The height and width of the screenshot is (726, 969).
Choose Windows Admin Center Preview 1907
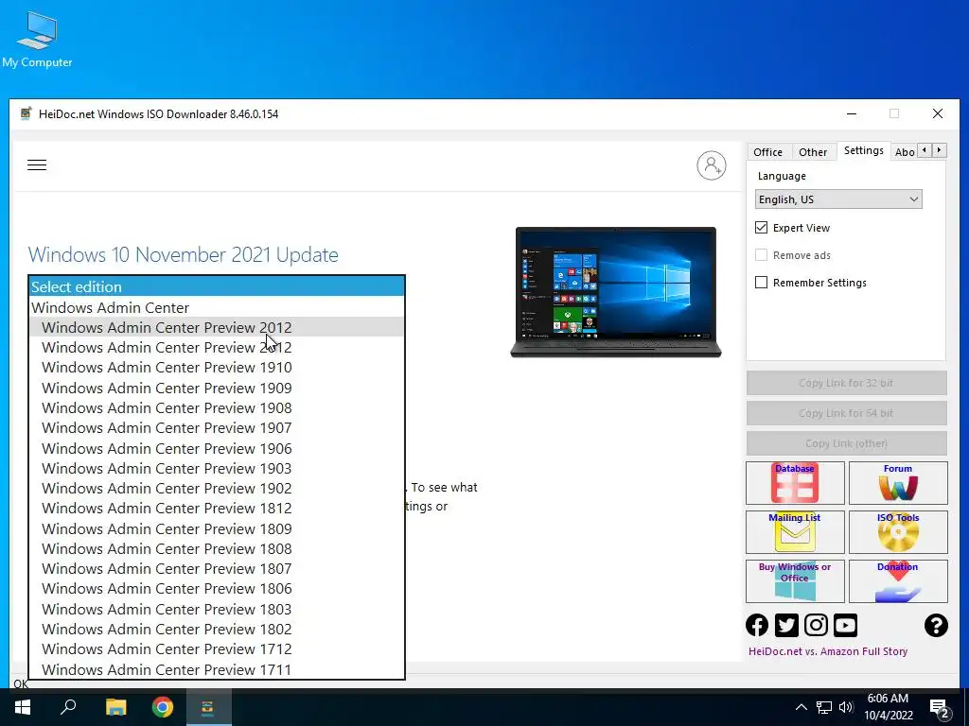(x=217, y=428)
